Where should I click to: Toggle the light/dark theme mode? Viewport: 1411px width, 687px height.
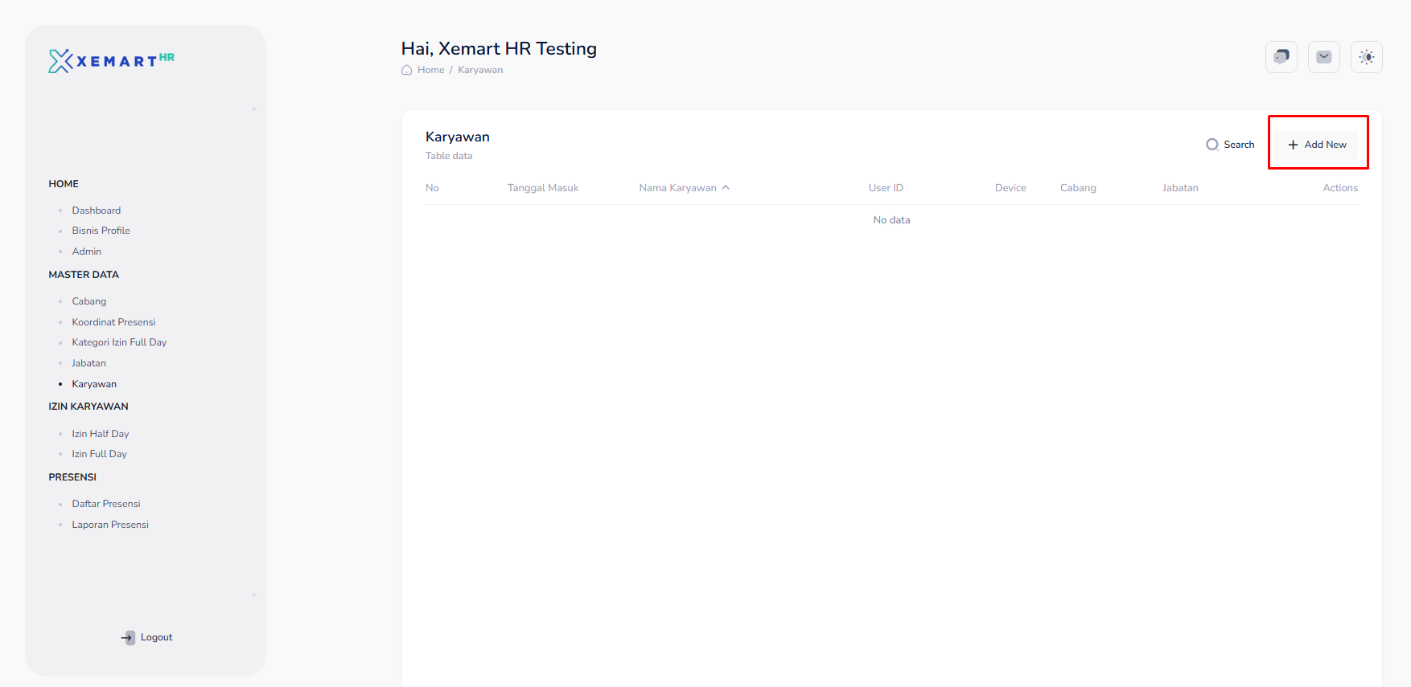[x=1366, y=57]
